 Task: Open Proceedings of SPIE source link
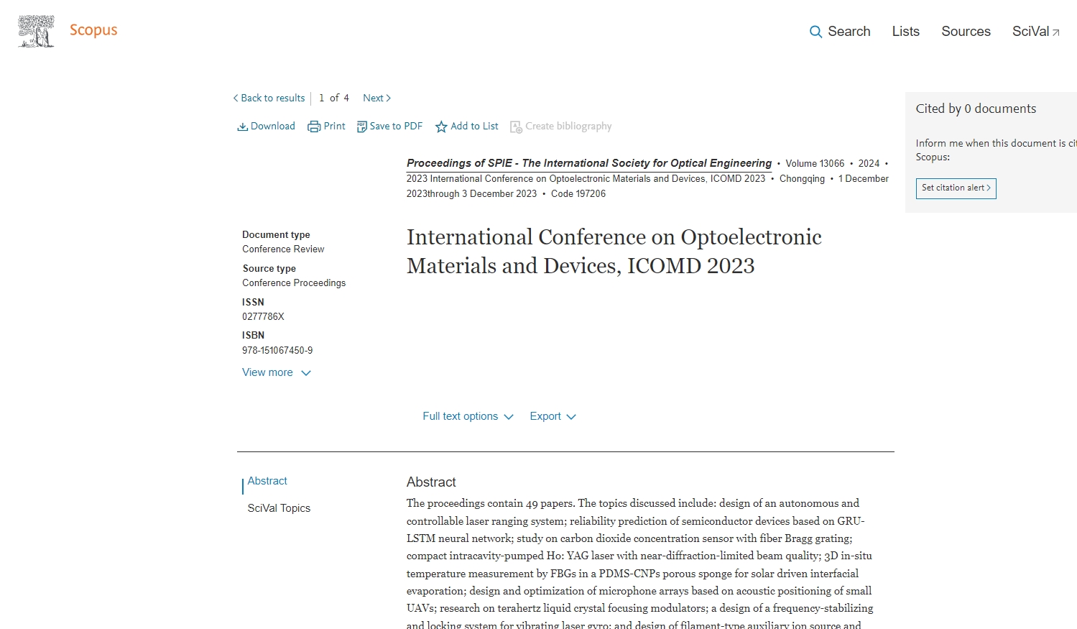click(589, 163)
